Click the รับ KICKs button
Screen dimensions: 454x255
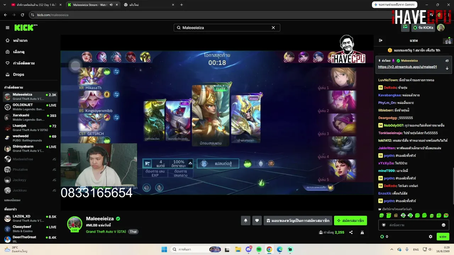coord(423,28)
